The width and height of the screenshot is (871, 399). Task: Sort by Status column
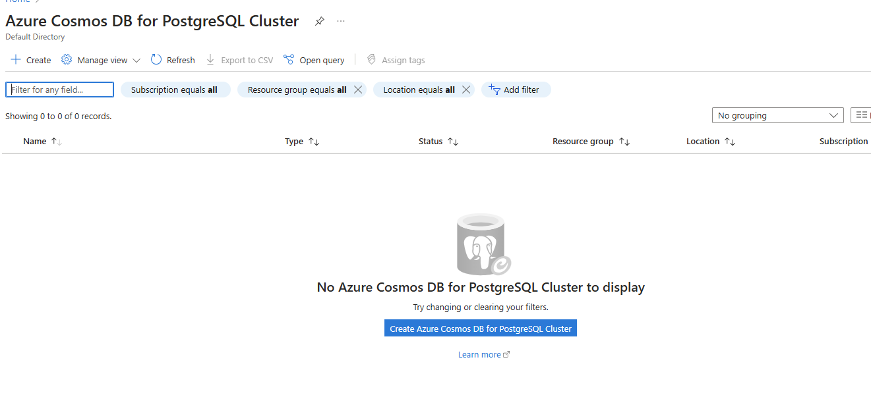pyautogui.click(x=453, y=142)
